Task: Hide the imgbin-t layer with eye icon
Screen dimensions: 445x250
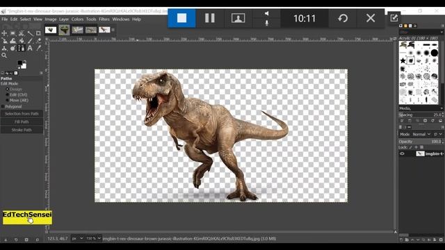Action: tap(402, 153)
